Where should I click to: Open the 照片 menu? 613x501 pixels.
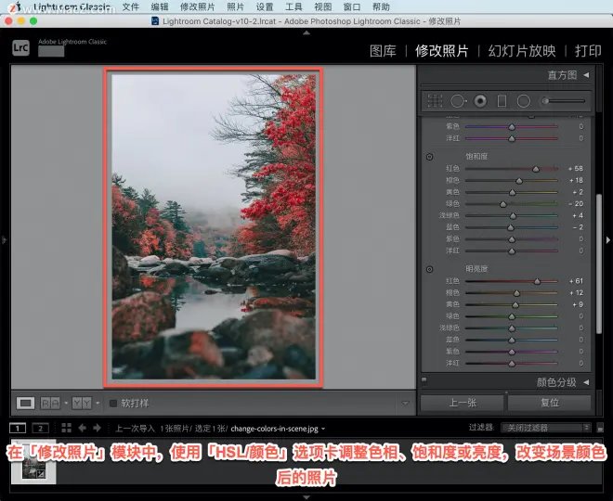pyautogui.click(x=235, y=6)
